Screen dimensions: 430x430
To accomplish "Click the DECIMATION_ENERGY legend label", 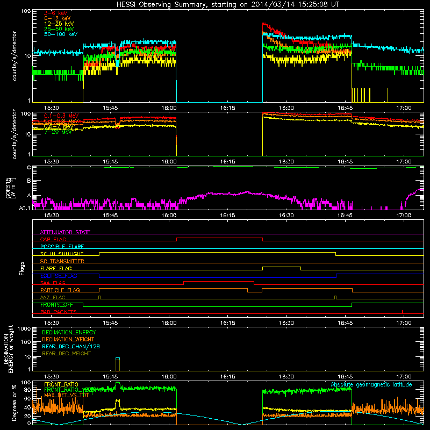I will (x=69, y=332).
